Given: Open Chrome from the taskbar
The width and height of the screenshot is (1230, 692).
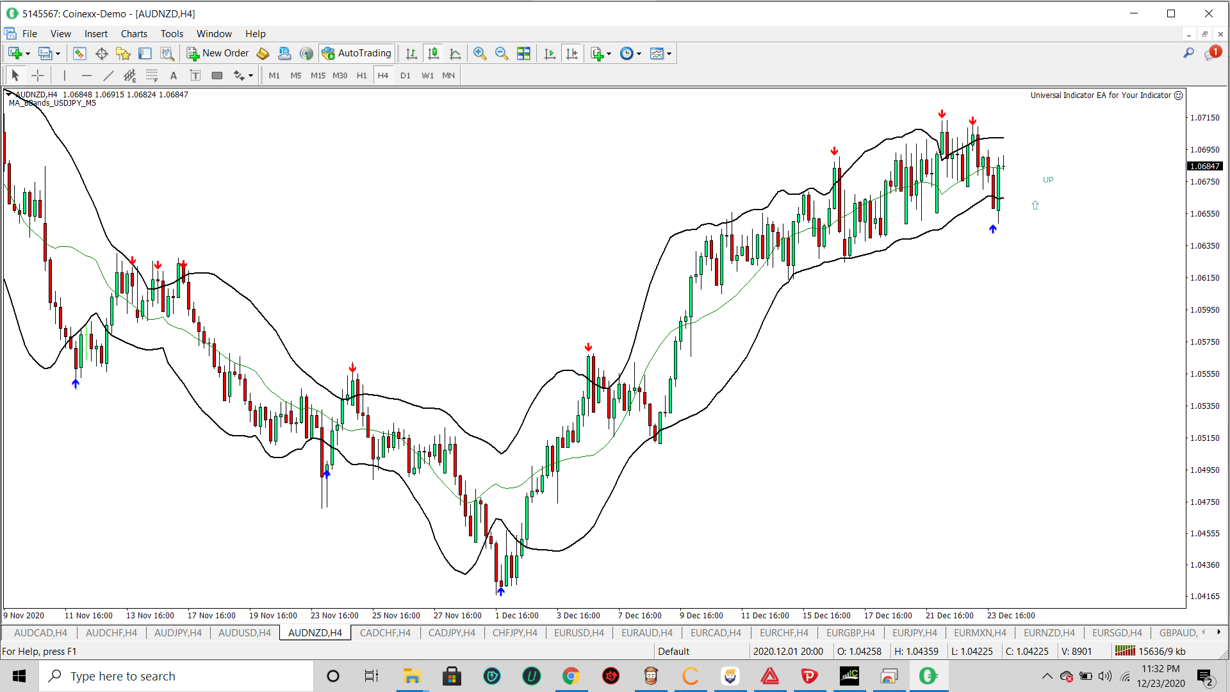Looking at the screenshot, I should (571, 676).
